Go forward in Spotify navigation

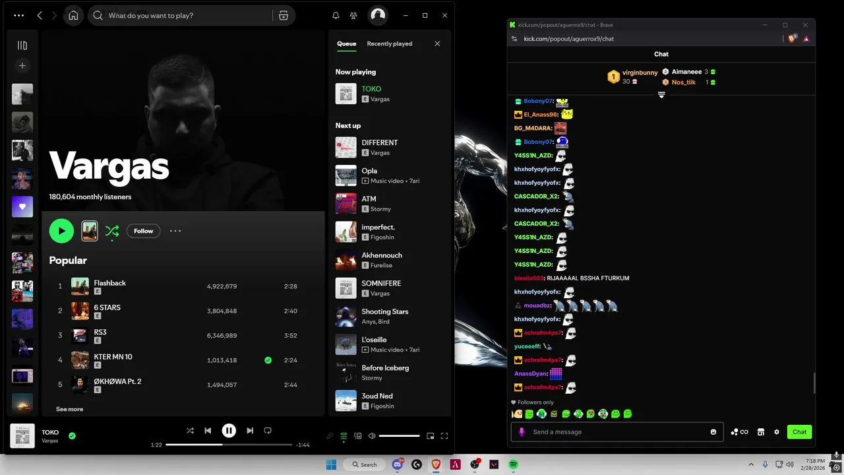point(54,15)
